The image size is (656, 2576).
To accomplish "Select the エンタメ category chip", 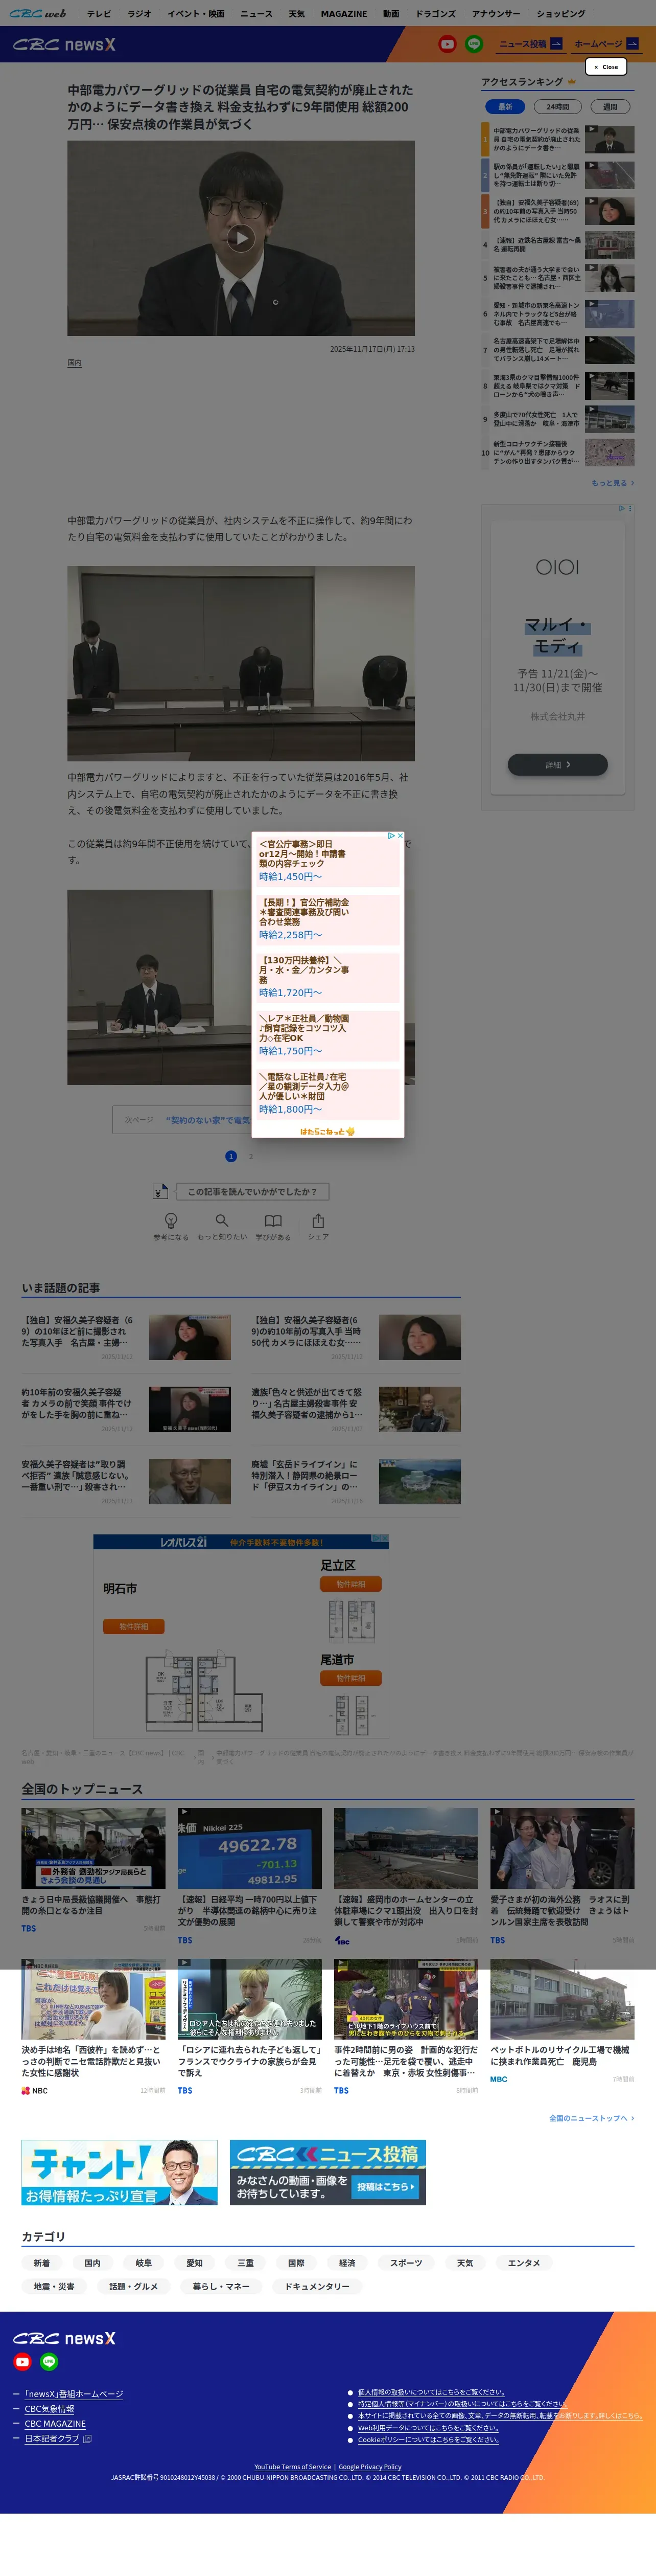I will [524, 2263].
